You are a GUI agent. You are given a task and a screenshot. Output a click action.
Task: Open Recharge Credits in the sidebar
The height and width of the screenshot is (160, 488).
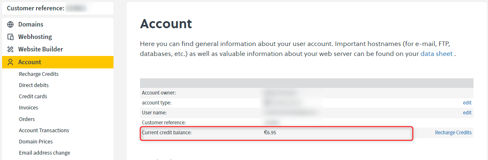pyautogui.click(x=39, y=74)
